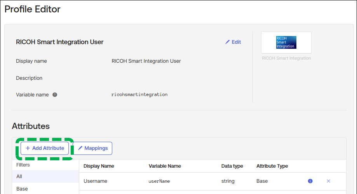This screenshot has width=357, height=194.
Task: Click the Profile Editor page title
Action: (x=33, y=9)
